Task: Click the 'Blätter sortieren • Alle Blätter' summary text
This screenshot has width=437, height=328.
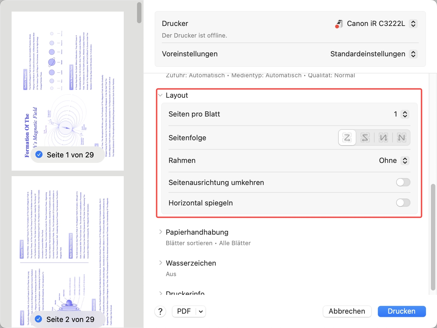Action: pos(208,243)
